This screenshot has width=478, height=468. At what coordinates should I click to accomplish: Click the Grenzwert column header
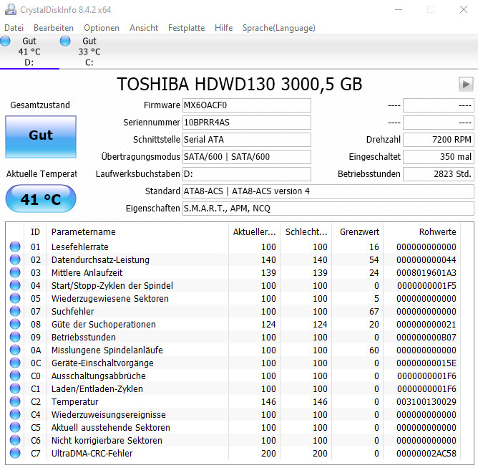pyautogui.click(x=358, y=231)
